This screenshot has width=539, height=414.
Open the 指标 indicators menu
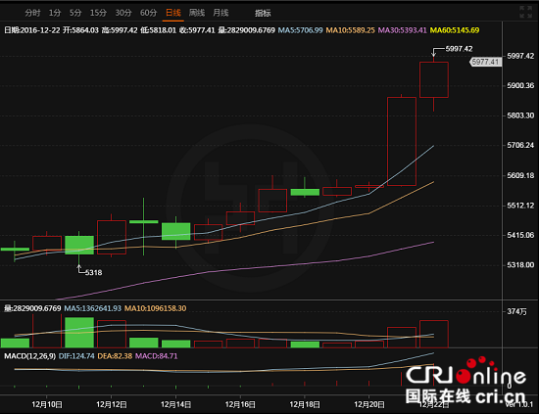click(x=263, y=13)
